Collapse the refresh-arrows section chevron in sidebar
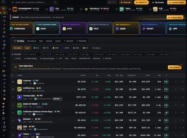 point(6,53)
